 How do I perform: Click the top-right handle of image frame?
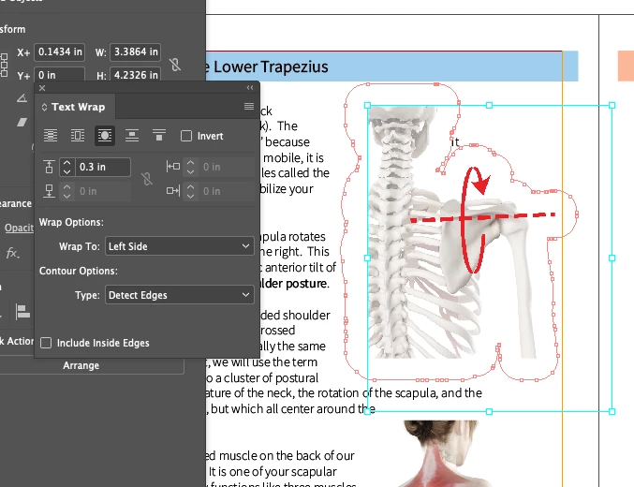(612, 105)
